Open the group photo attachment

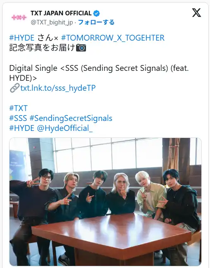[105, 202]
